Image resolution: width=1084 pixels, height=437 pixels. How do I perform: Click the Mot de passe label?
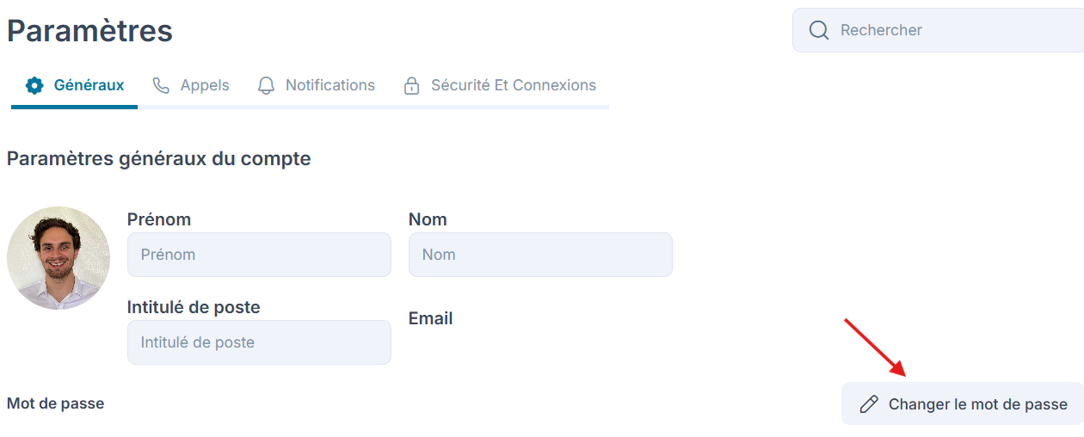(55, 403)
